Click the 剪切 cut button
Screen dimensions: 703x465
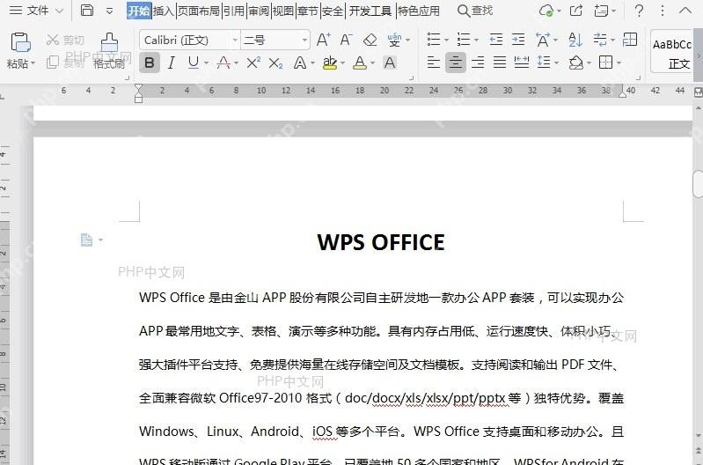pos(65,40)
